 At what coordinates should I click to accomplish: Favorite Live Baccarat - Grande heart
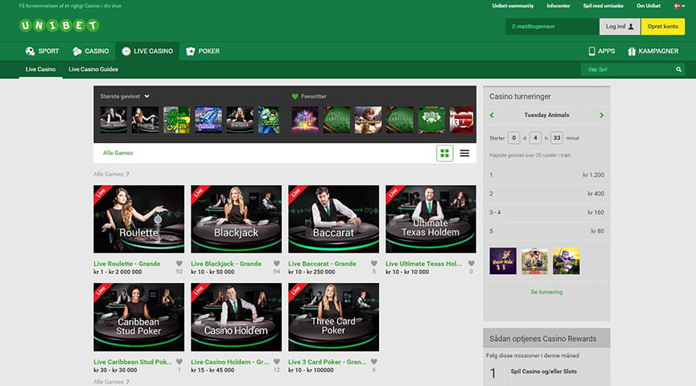tap(373, 264)
